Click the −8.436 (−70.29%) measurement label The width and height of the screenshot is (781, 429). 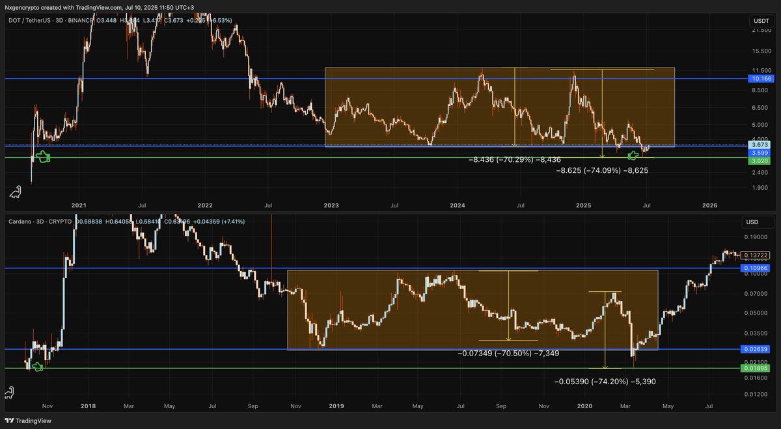click(515, 159)
